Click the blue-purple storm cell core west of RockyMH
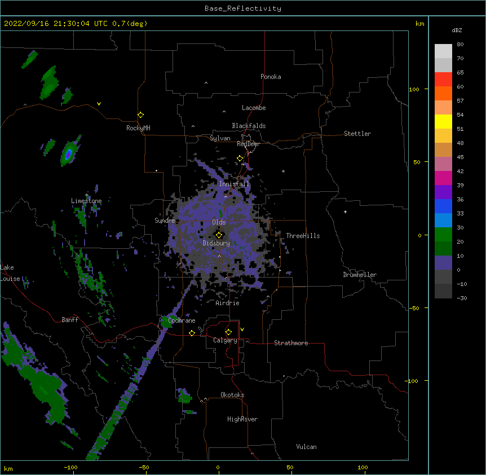 click(x=68, y=154)
